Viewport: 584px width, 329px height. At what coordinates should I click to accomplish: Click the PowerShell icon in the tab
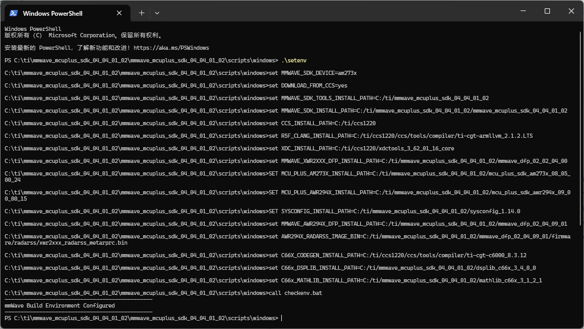tap(14, 13)
